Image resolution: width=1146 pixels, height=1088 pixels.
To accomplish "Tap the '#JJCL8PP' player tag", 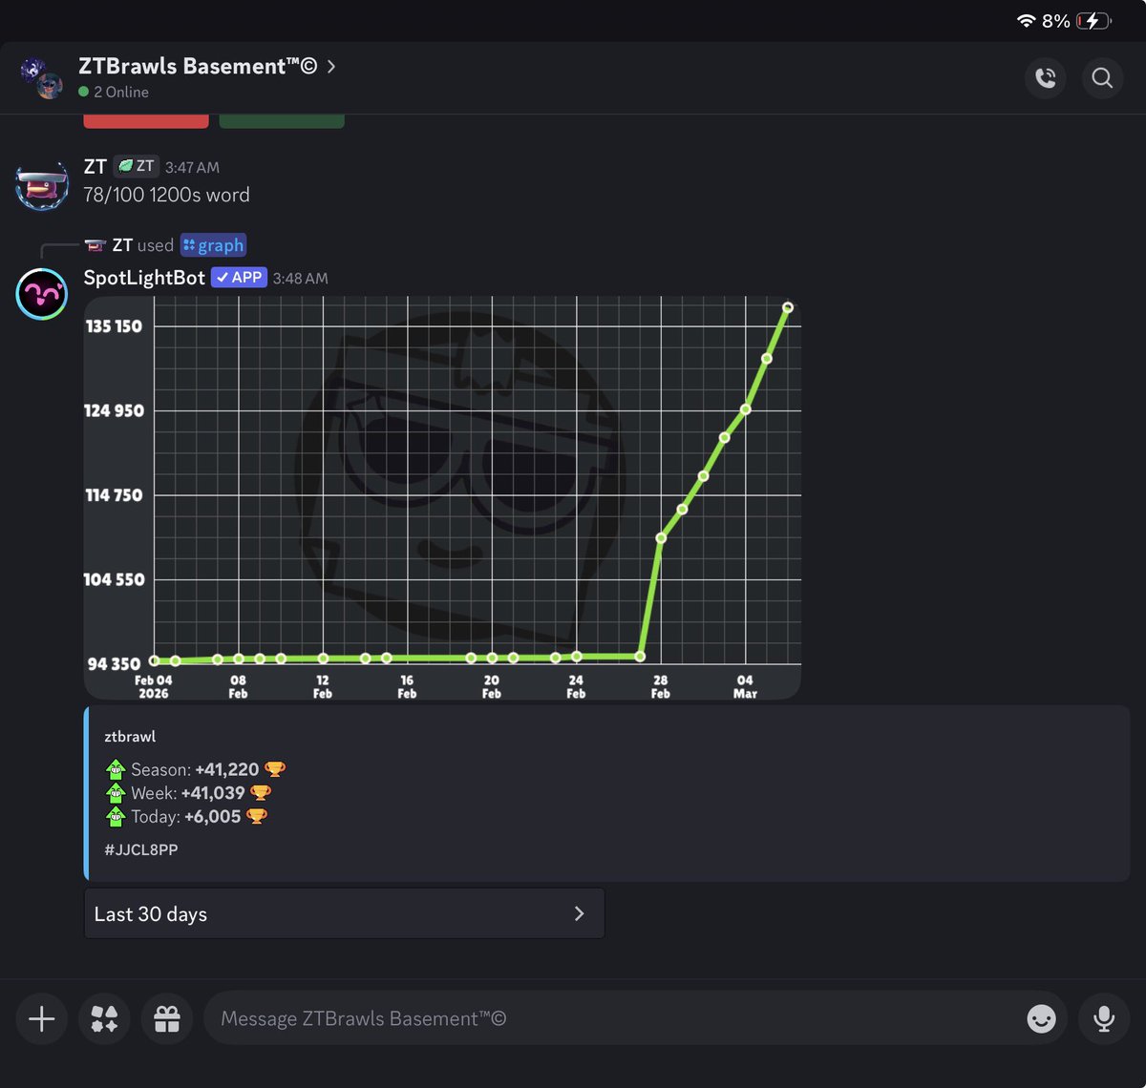I will point(141,849).
